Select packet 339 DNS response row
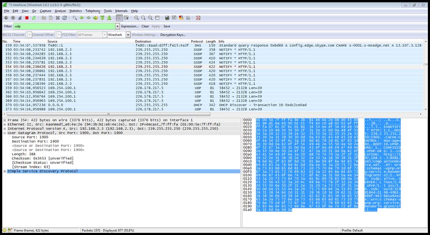Image resolution: width=430 pixels, height=235 pixels. pyautogui.click(x=212, y=45)
